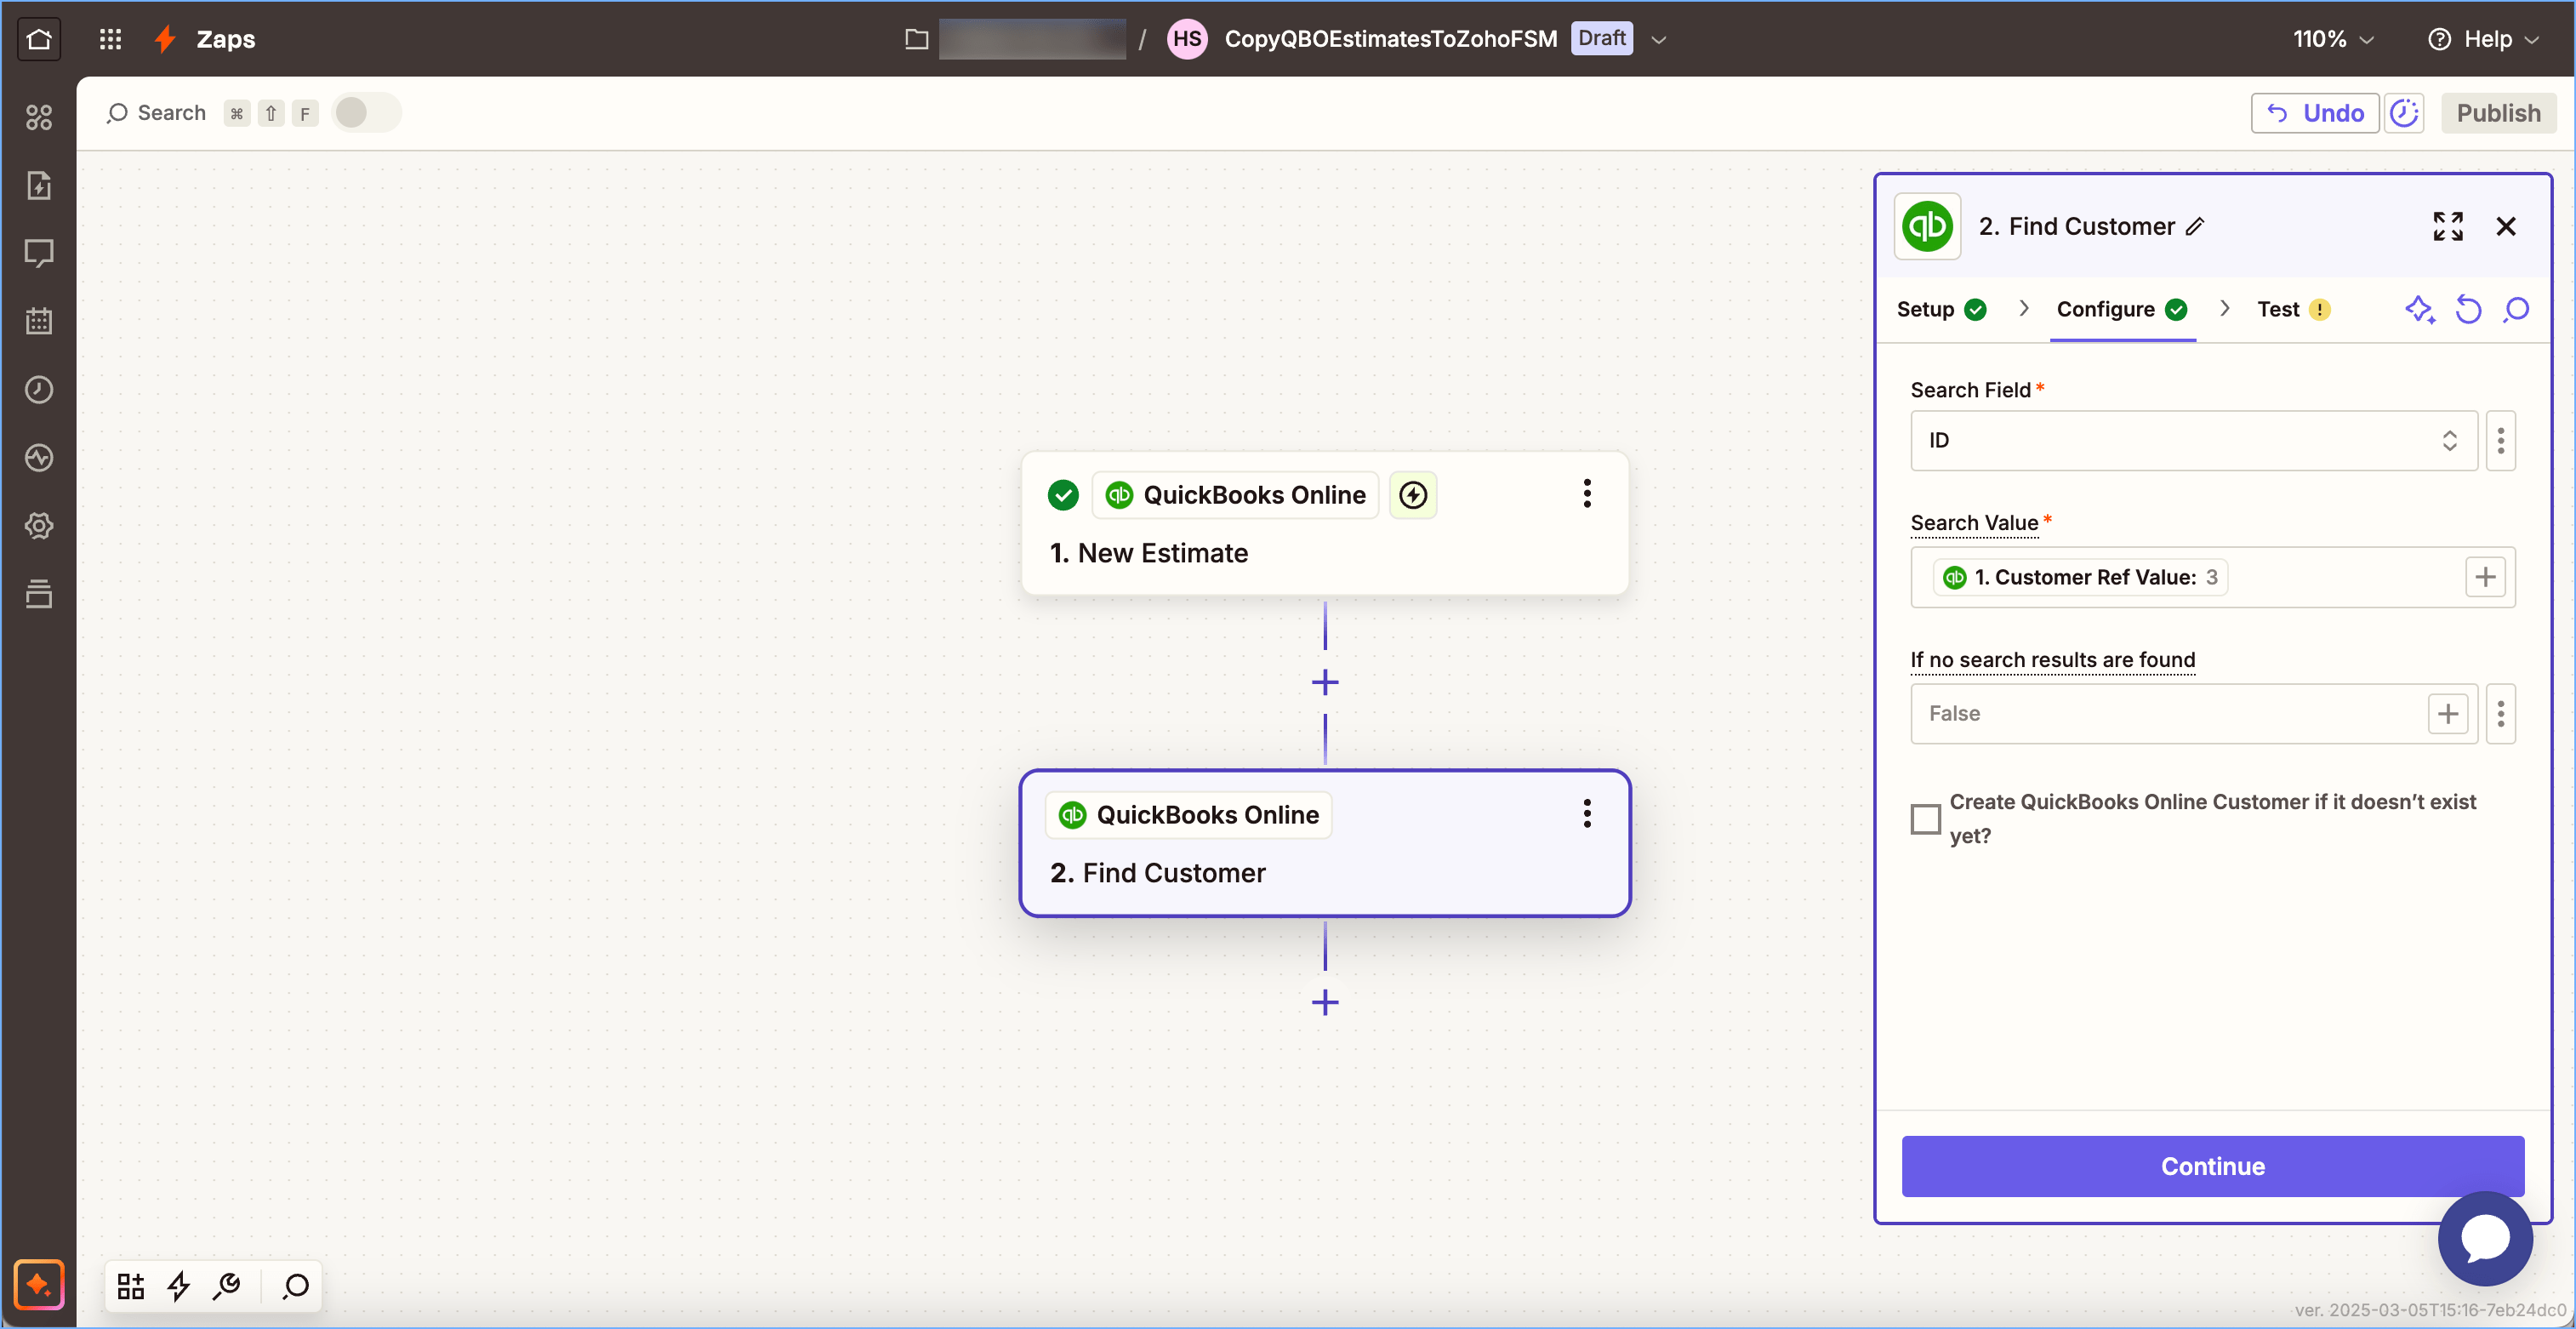Viewport: 2576px width, 1329px height.
Task: Open the Search Field ID dropdown
Action: point(2193,440)
